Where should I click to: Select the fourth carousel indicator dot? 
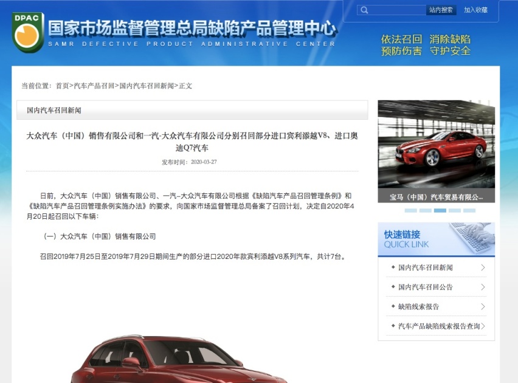click(455, 210)
